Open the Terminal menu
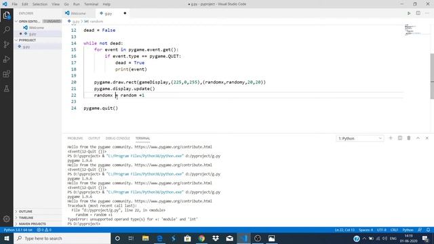Screen dimensions: 434x244 tap(92, 4)
